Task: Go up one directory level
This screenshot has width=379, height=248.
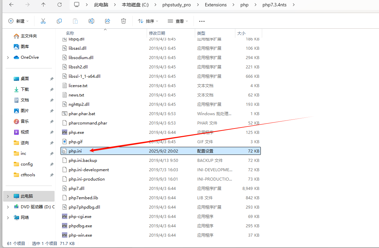Action: [44, 5]
